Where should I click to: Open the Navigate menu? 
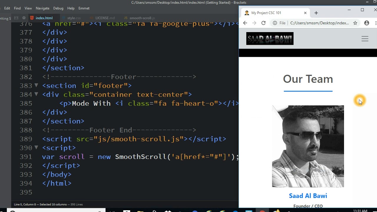click(x=43, y=8)
